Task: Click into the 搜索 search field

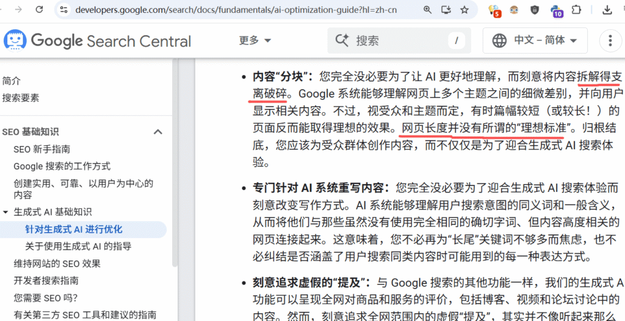Action: 399,40
